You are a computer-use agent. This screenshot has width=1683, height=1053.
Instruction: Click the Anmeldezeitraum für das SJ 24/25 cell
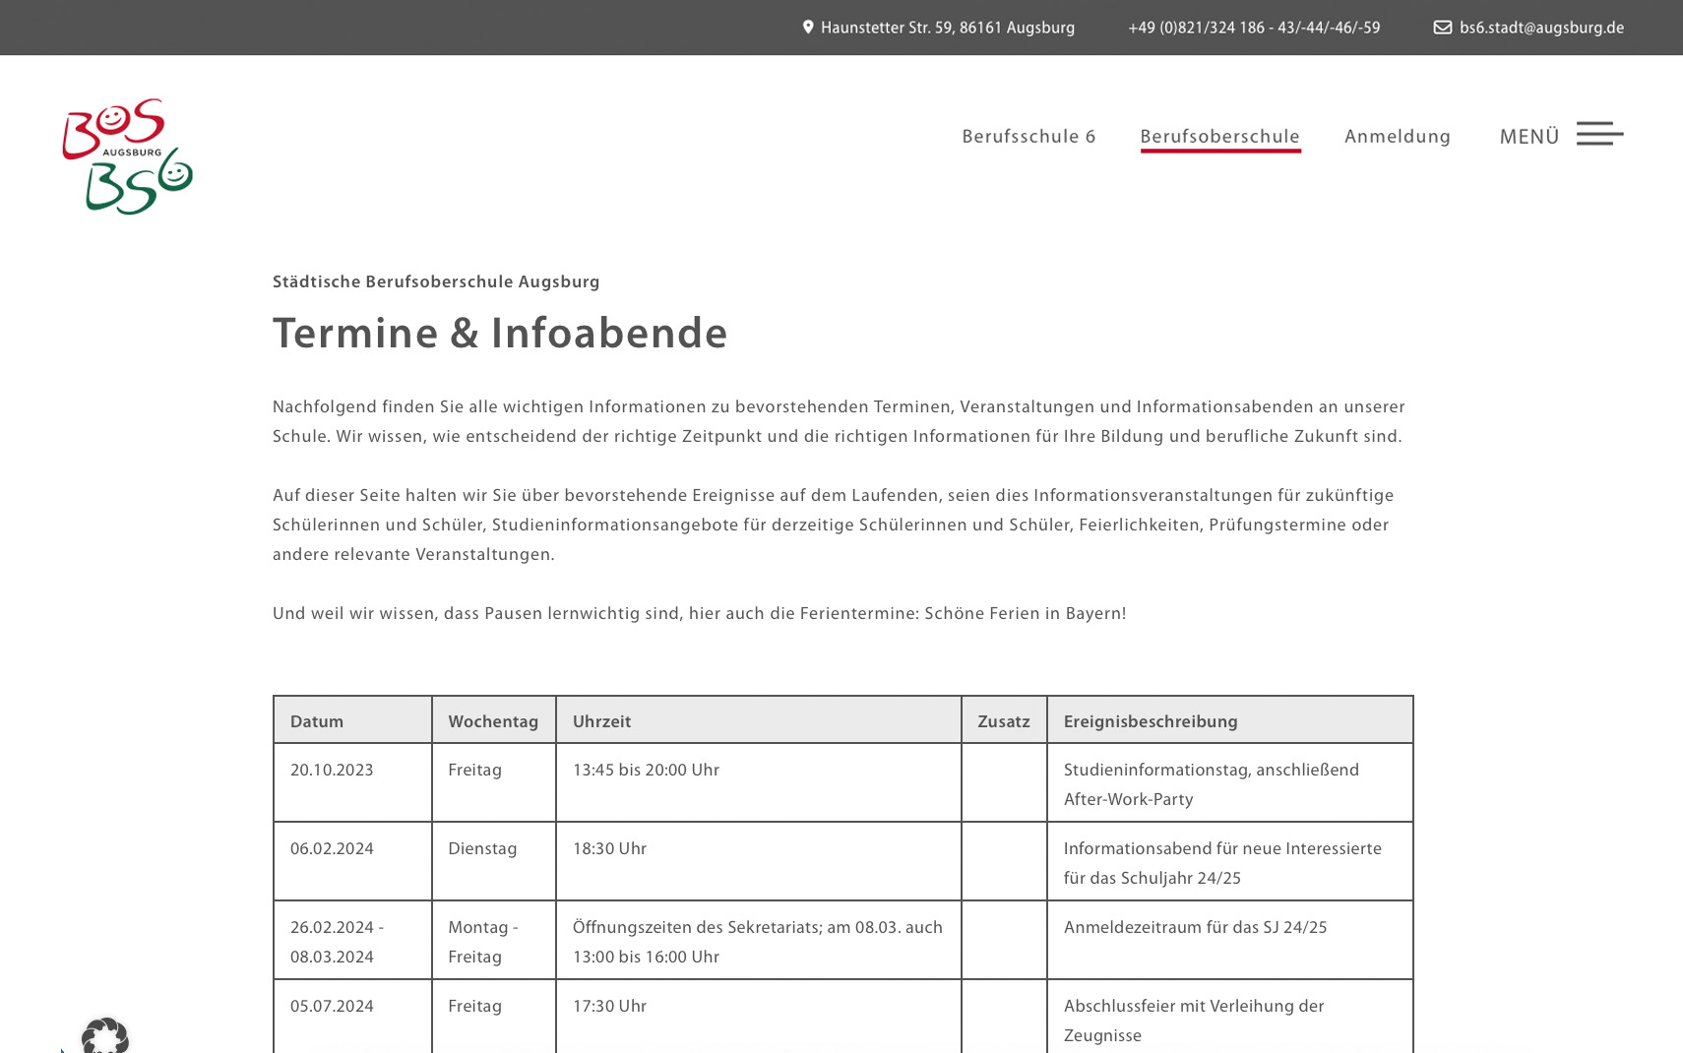1229,940
